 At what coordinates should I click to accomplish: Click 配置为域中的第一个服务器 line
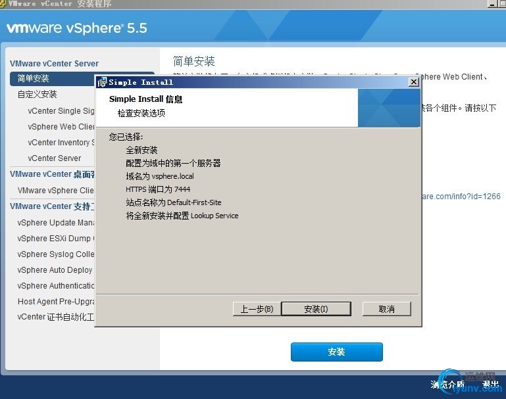click(x=173, y=163)
